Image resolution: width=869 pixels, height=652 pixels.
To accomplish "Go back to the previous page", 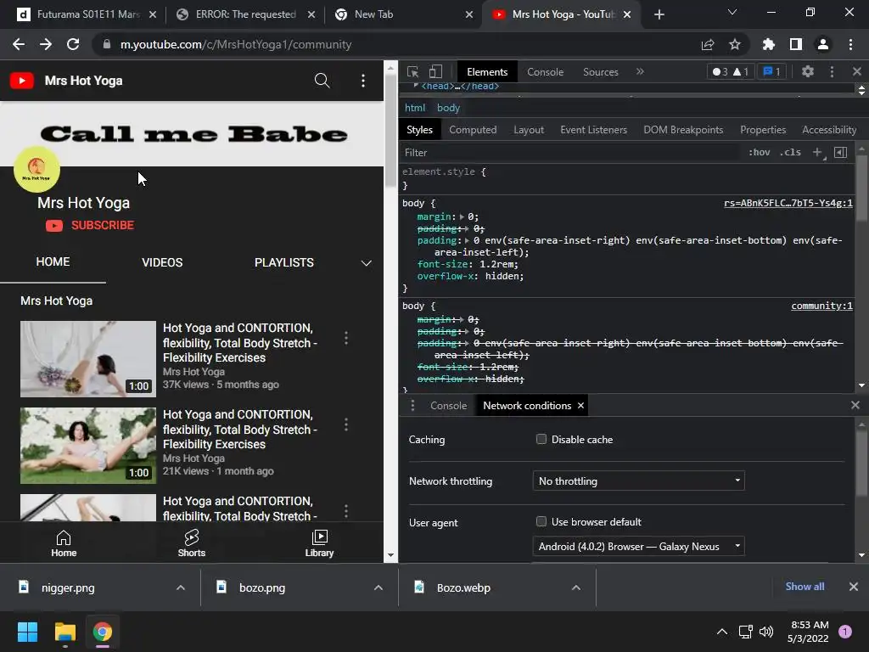I will pos(19,44).
